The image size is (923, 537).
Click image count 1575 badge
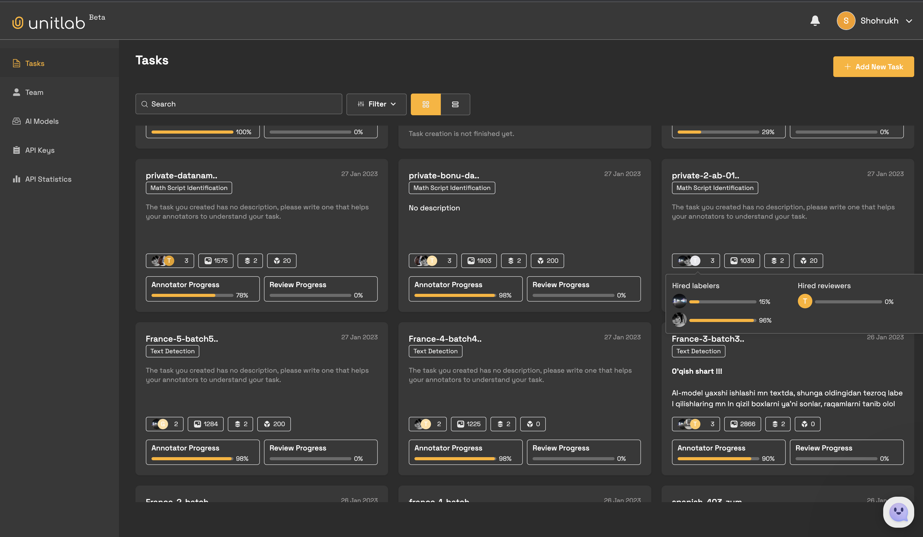point(216,261)
